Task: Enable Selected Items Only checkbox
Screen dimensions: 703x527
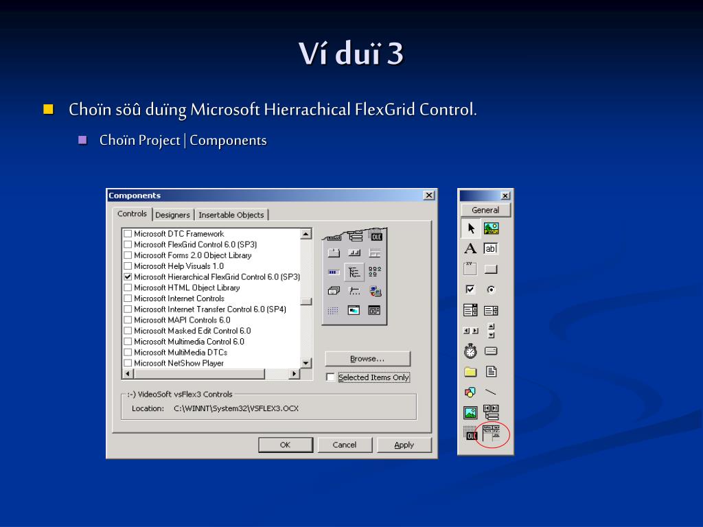Action: [330, 377]
